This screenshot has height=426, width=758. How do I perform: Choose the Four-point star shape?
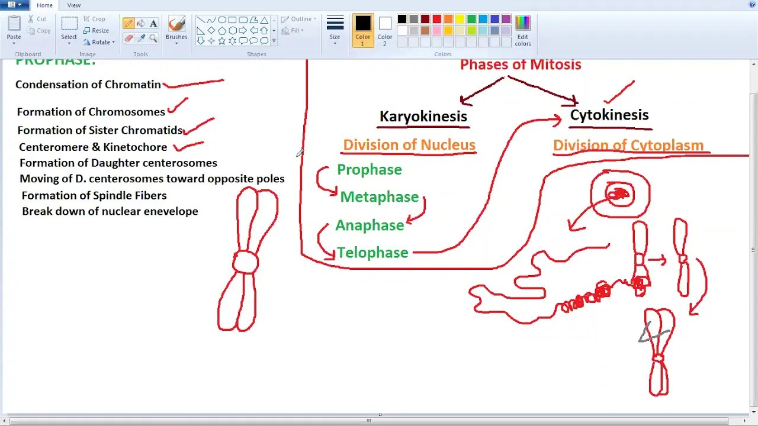click(x=211, y=41)
